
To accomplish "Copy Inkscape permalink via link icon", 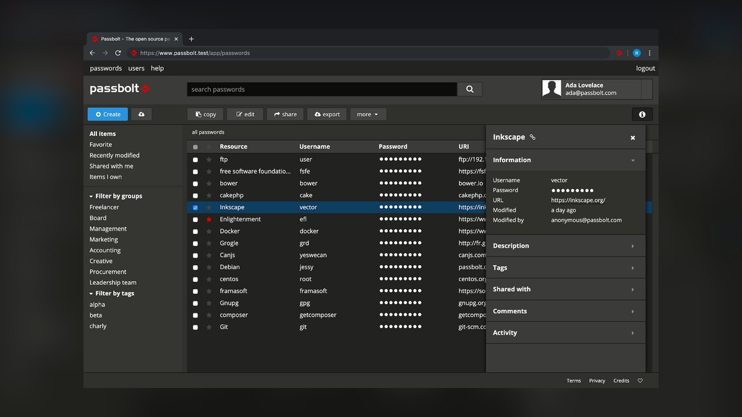I will pyautogui.click(x=532, y=137).
